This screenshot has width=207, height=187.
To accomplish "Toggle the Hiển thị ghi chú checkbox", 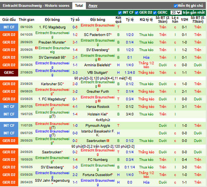I will tap(175, 6).
